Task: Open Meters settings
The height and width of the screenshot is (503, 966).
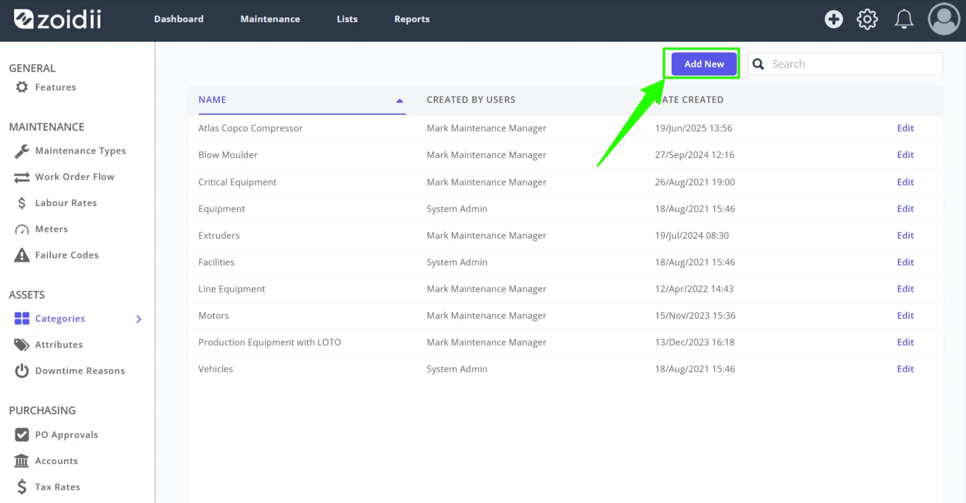Action: (x=52, y=229)
